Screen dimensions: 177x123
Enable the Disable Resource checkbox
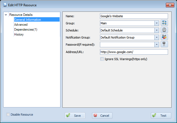(x=8, y=115)
